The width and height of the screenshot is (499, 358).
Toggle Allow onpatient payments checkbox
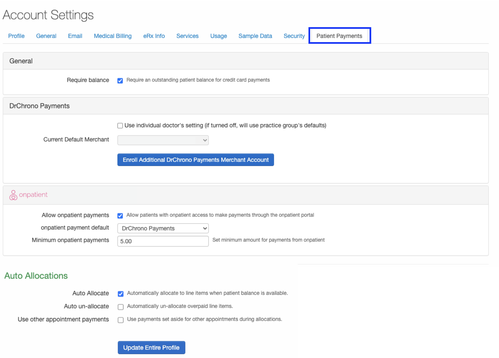[120, 216]
